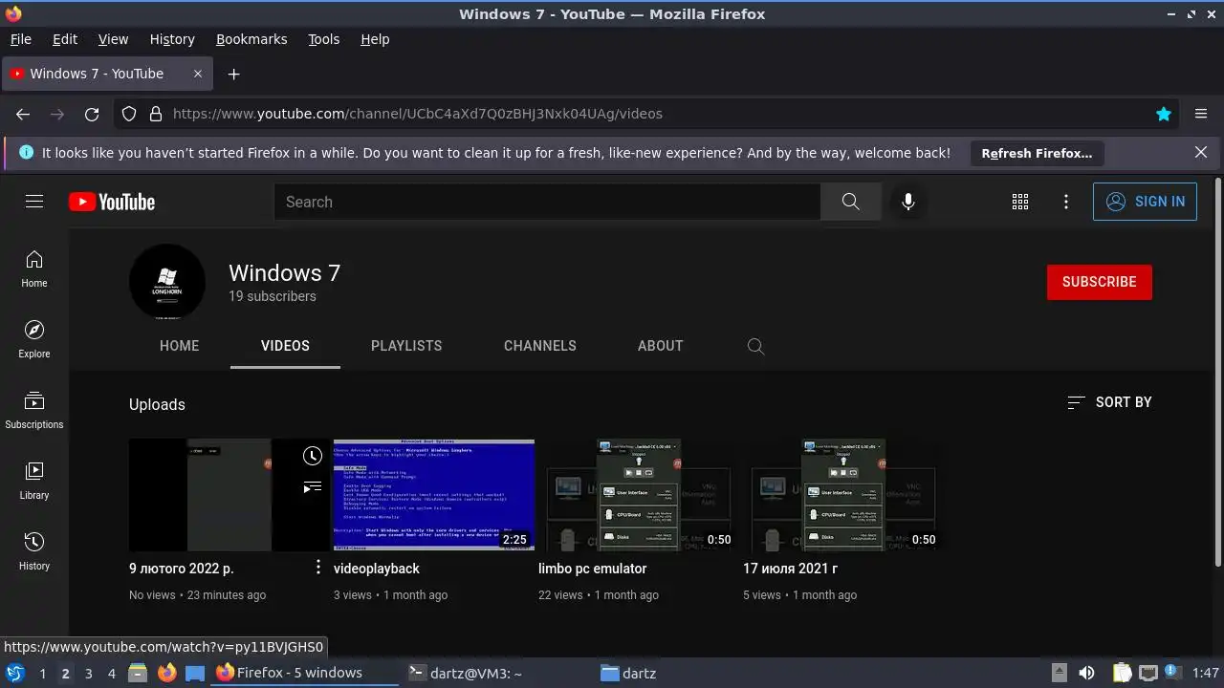Open History in the sidebar

coord(34,551)
